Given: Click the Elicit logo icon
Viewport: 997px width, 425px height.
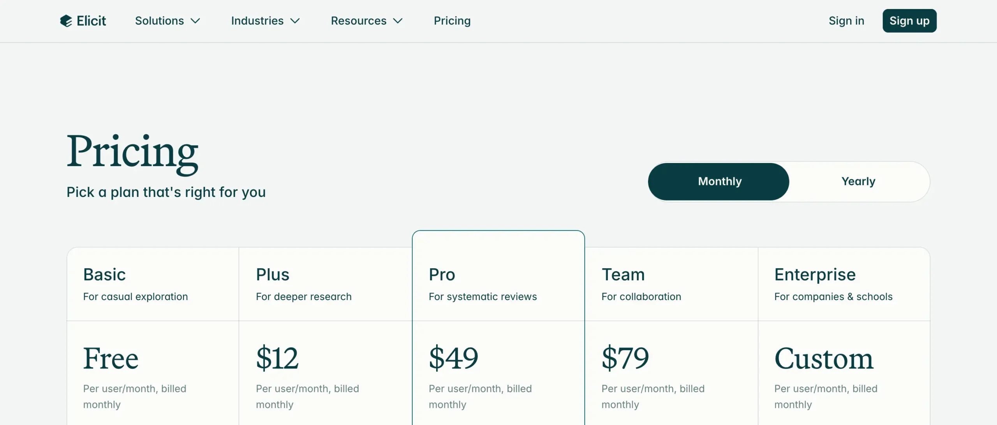Looking at the screenshot, I should (66, 21).
